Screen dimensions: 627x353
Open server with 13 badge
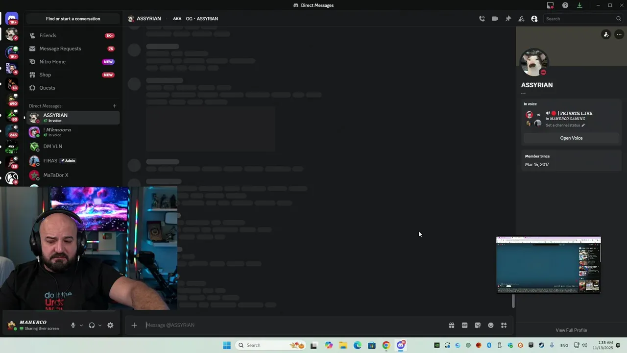tap(12, 84)
